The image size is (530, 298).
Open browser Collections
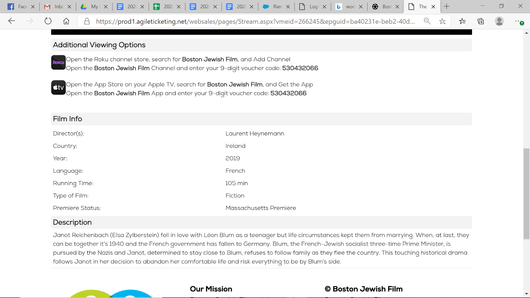tap(481, 21)
